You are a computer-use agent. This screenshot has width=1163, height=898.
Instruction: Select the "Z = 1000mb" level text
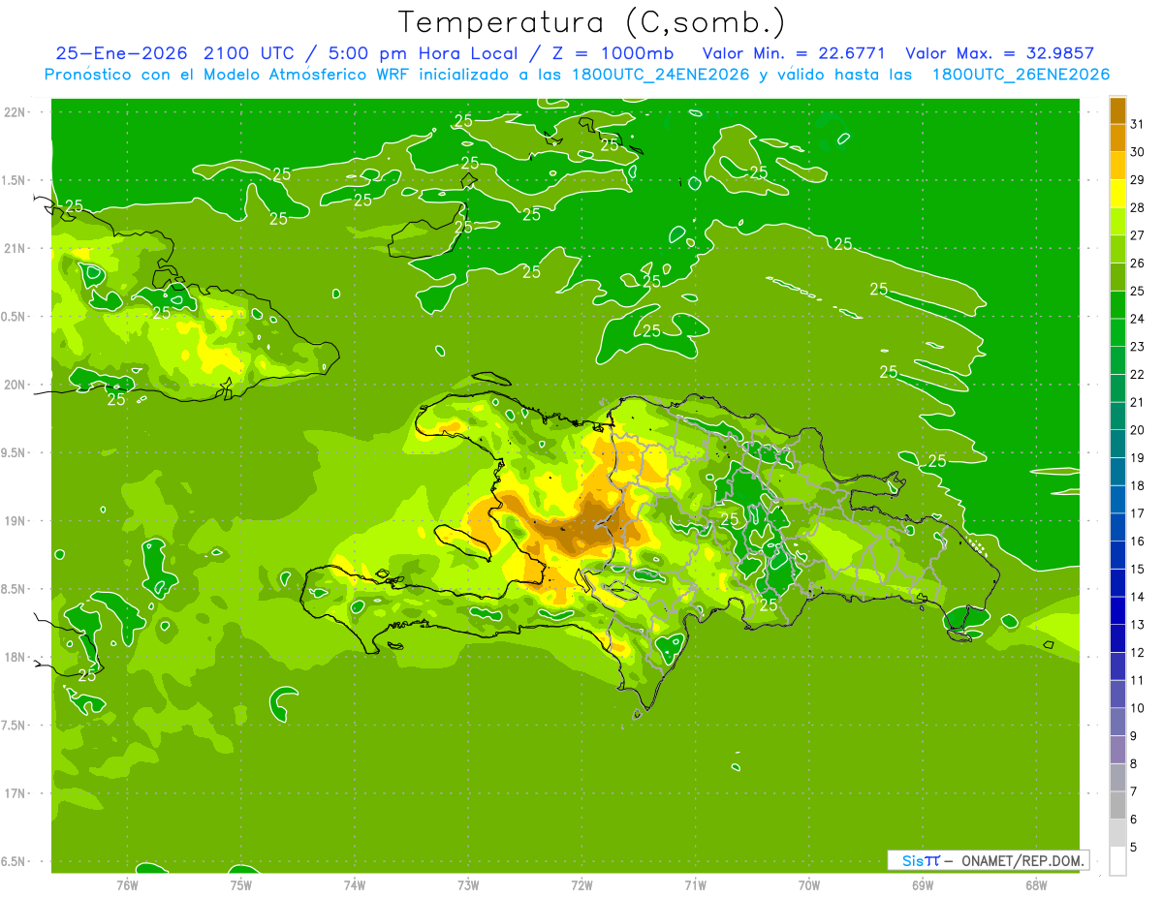tap(612, 53)
